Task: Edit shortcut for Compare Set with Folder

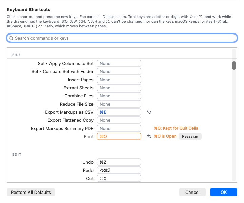Action: (119, 71)
